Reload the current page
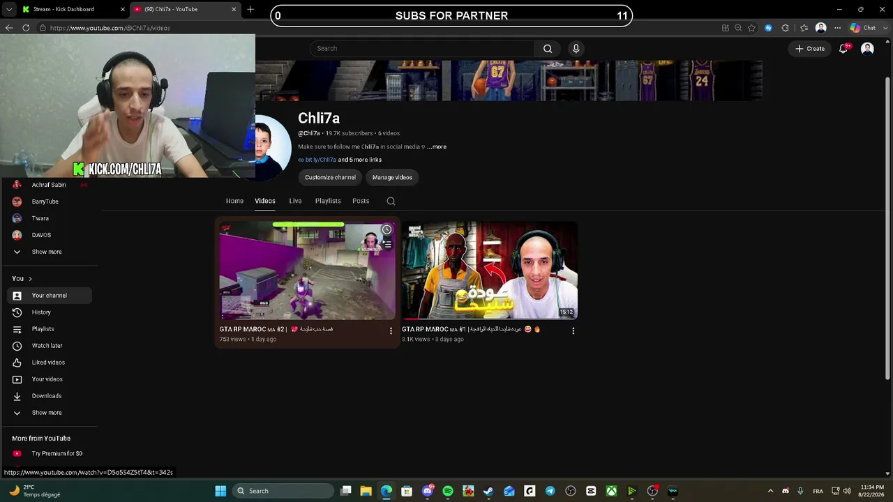893x502 pixels. coord(26,28)
